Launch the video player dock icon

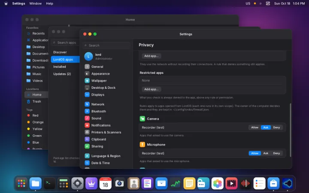point(231,184)
